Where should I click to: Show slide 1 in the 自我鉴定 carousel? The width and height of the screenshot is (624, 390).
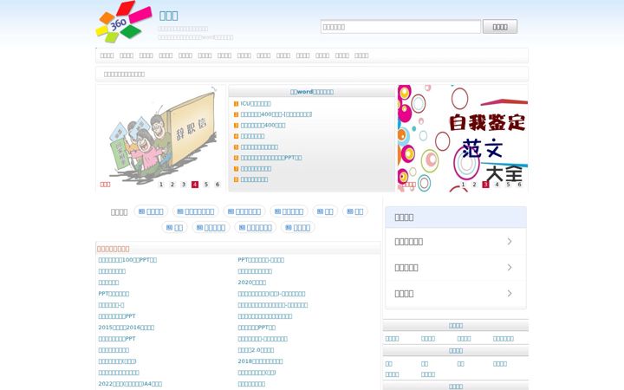tap(463, 185)
